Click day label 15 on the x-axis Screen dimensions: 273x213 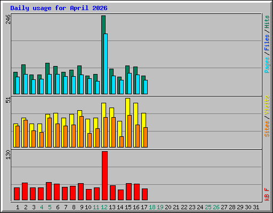click(128, 207)
